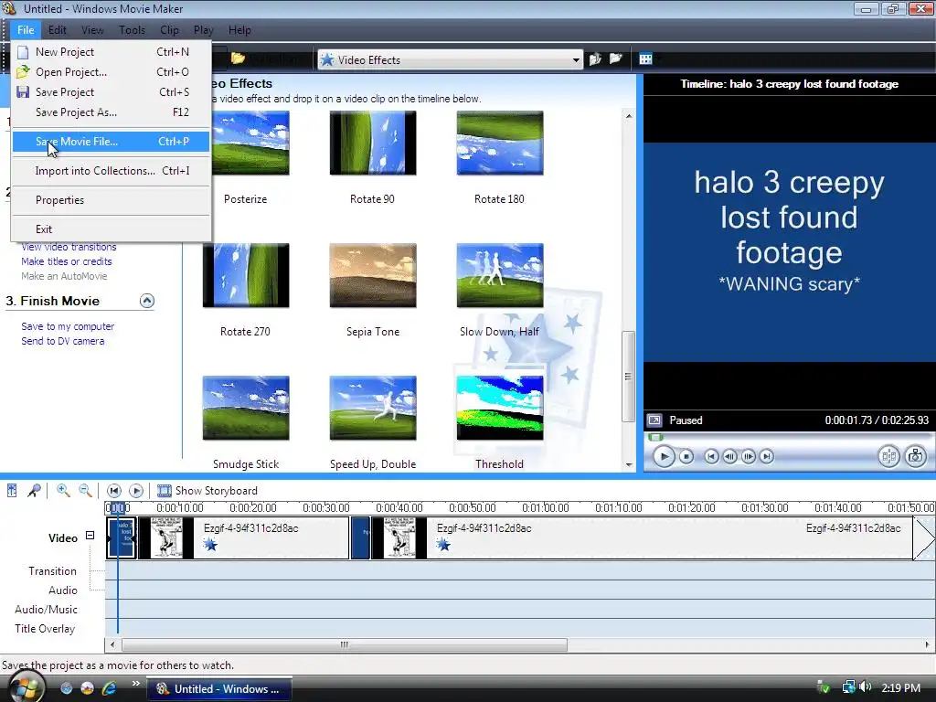Open the Views thumbnails icon in toolbar
Image resolution: width=936 pixels, height=702 pixels.
646,58
